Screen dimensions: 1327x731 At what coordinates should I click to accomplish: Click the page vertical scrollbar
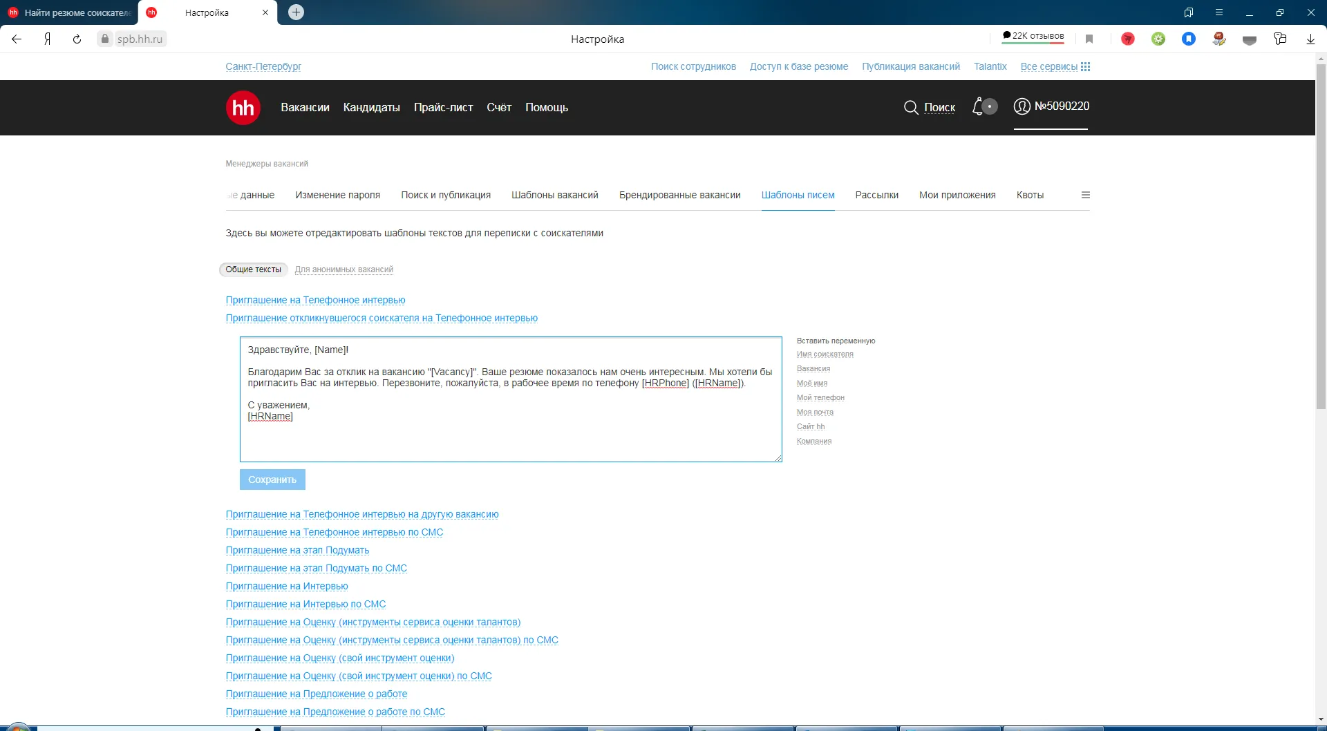(x=1321, y=236)
